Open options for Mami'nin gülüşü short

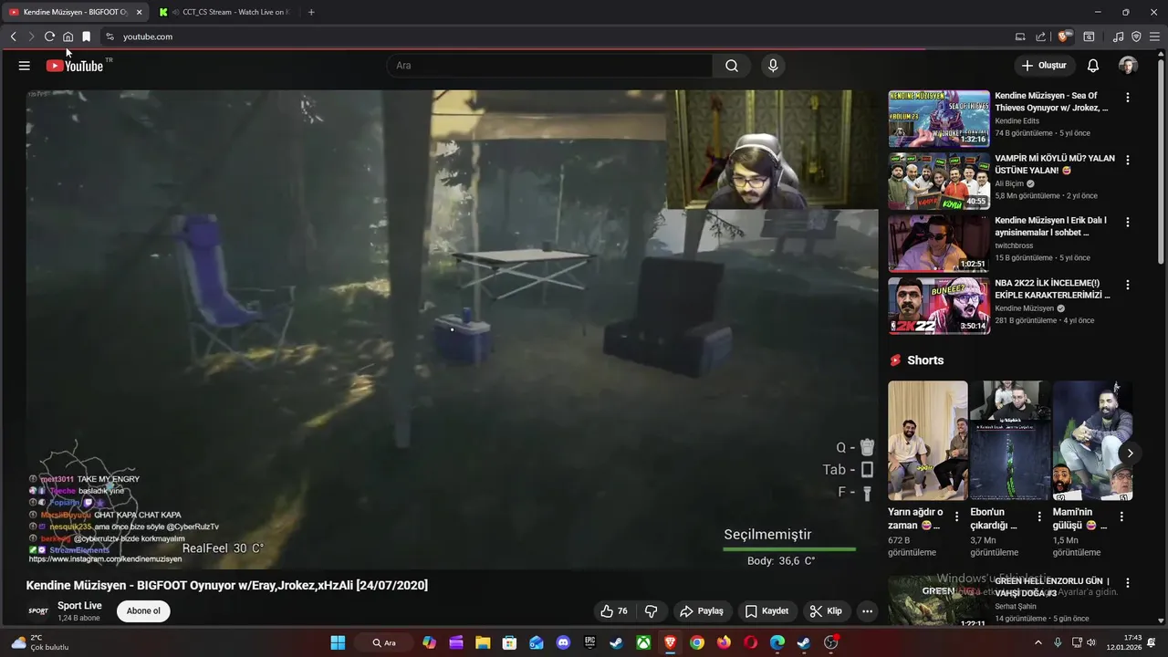tap(1121, 516)
